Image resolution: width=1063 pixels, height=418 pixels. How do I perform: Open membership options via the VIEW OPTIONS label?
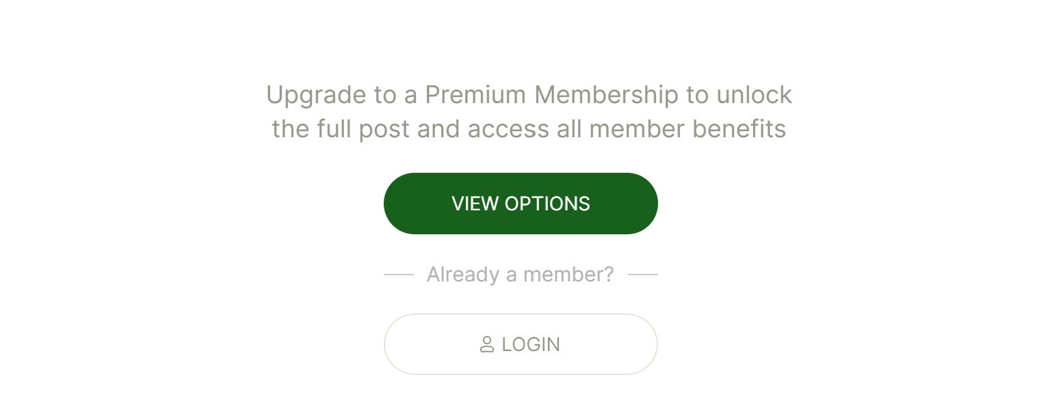pyautogui.click(x=521, y=204)
